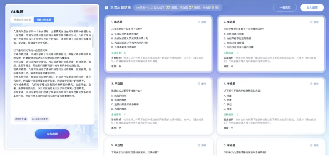Click the trash icon on question 2
The width and height of the screenshot is (329, 156).
pyautogui.click(x=311, y=22)
